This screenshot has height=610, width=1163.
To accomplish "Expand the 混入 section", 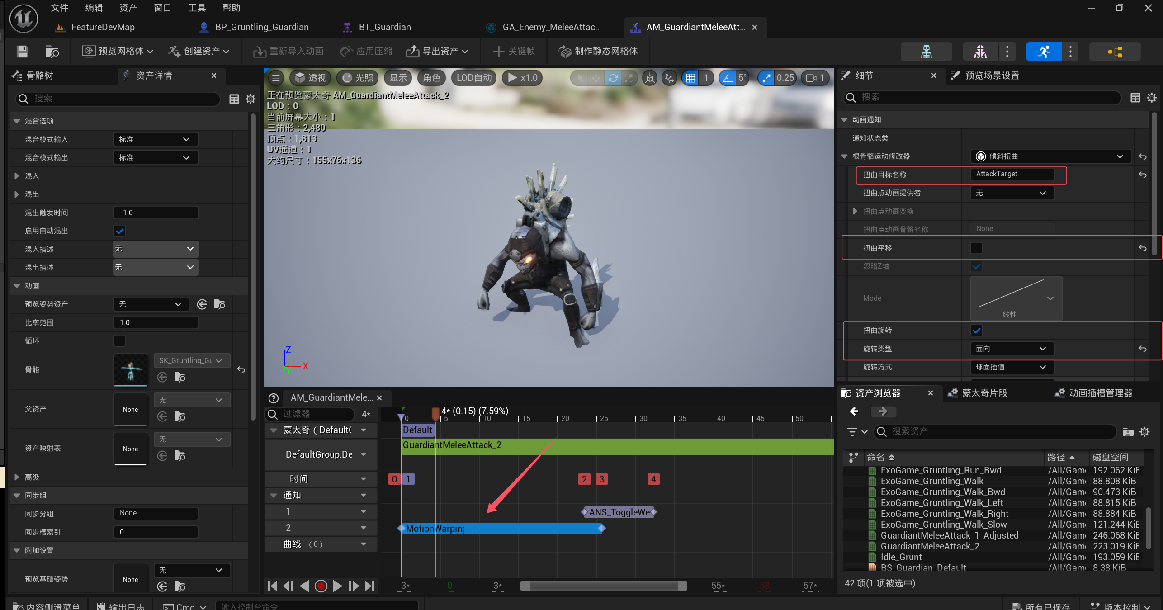I will pos(17,176).
